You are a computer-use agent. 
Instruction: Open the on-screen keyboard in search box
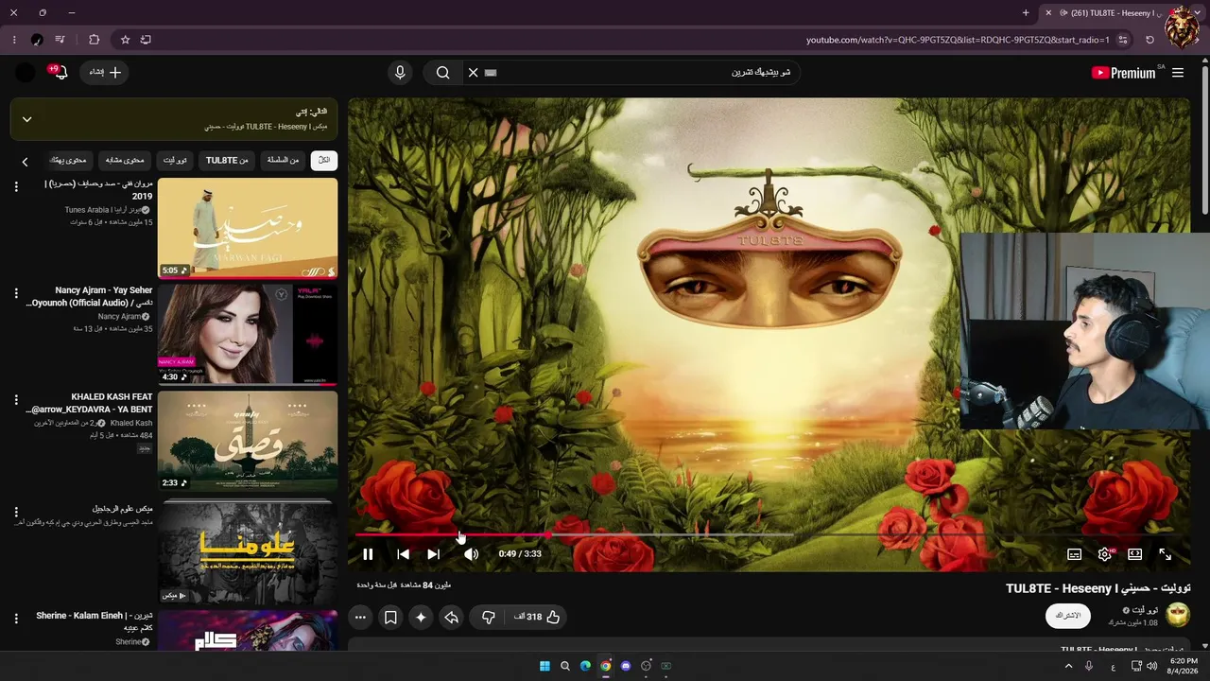491,73
